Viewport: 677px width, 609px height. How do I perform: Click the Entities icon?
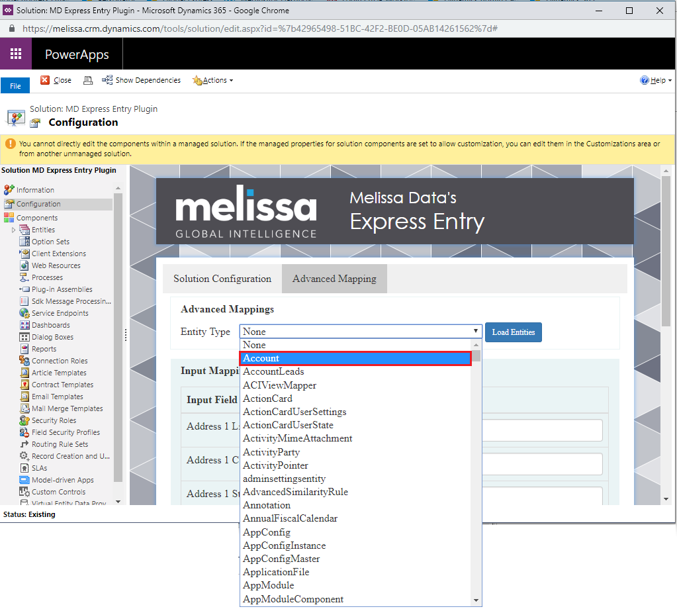click(24, 230)
